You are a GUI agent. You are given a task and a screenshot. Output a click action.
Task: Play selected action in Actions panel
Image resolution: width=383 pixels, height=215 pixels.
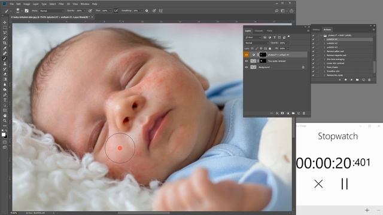click(351, 79)
